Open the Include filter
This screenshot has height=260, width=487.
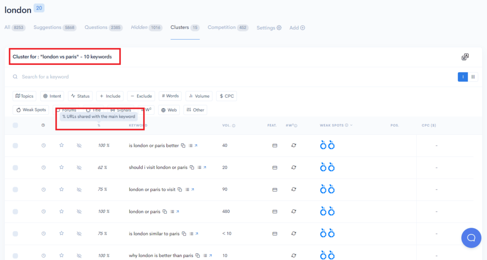click(x=110, y=96)
